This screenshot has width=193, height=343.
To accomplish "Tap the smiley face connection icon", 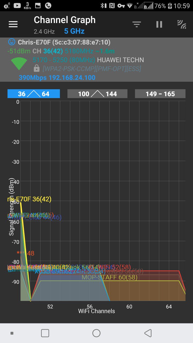I will [x=12, y=42].
